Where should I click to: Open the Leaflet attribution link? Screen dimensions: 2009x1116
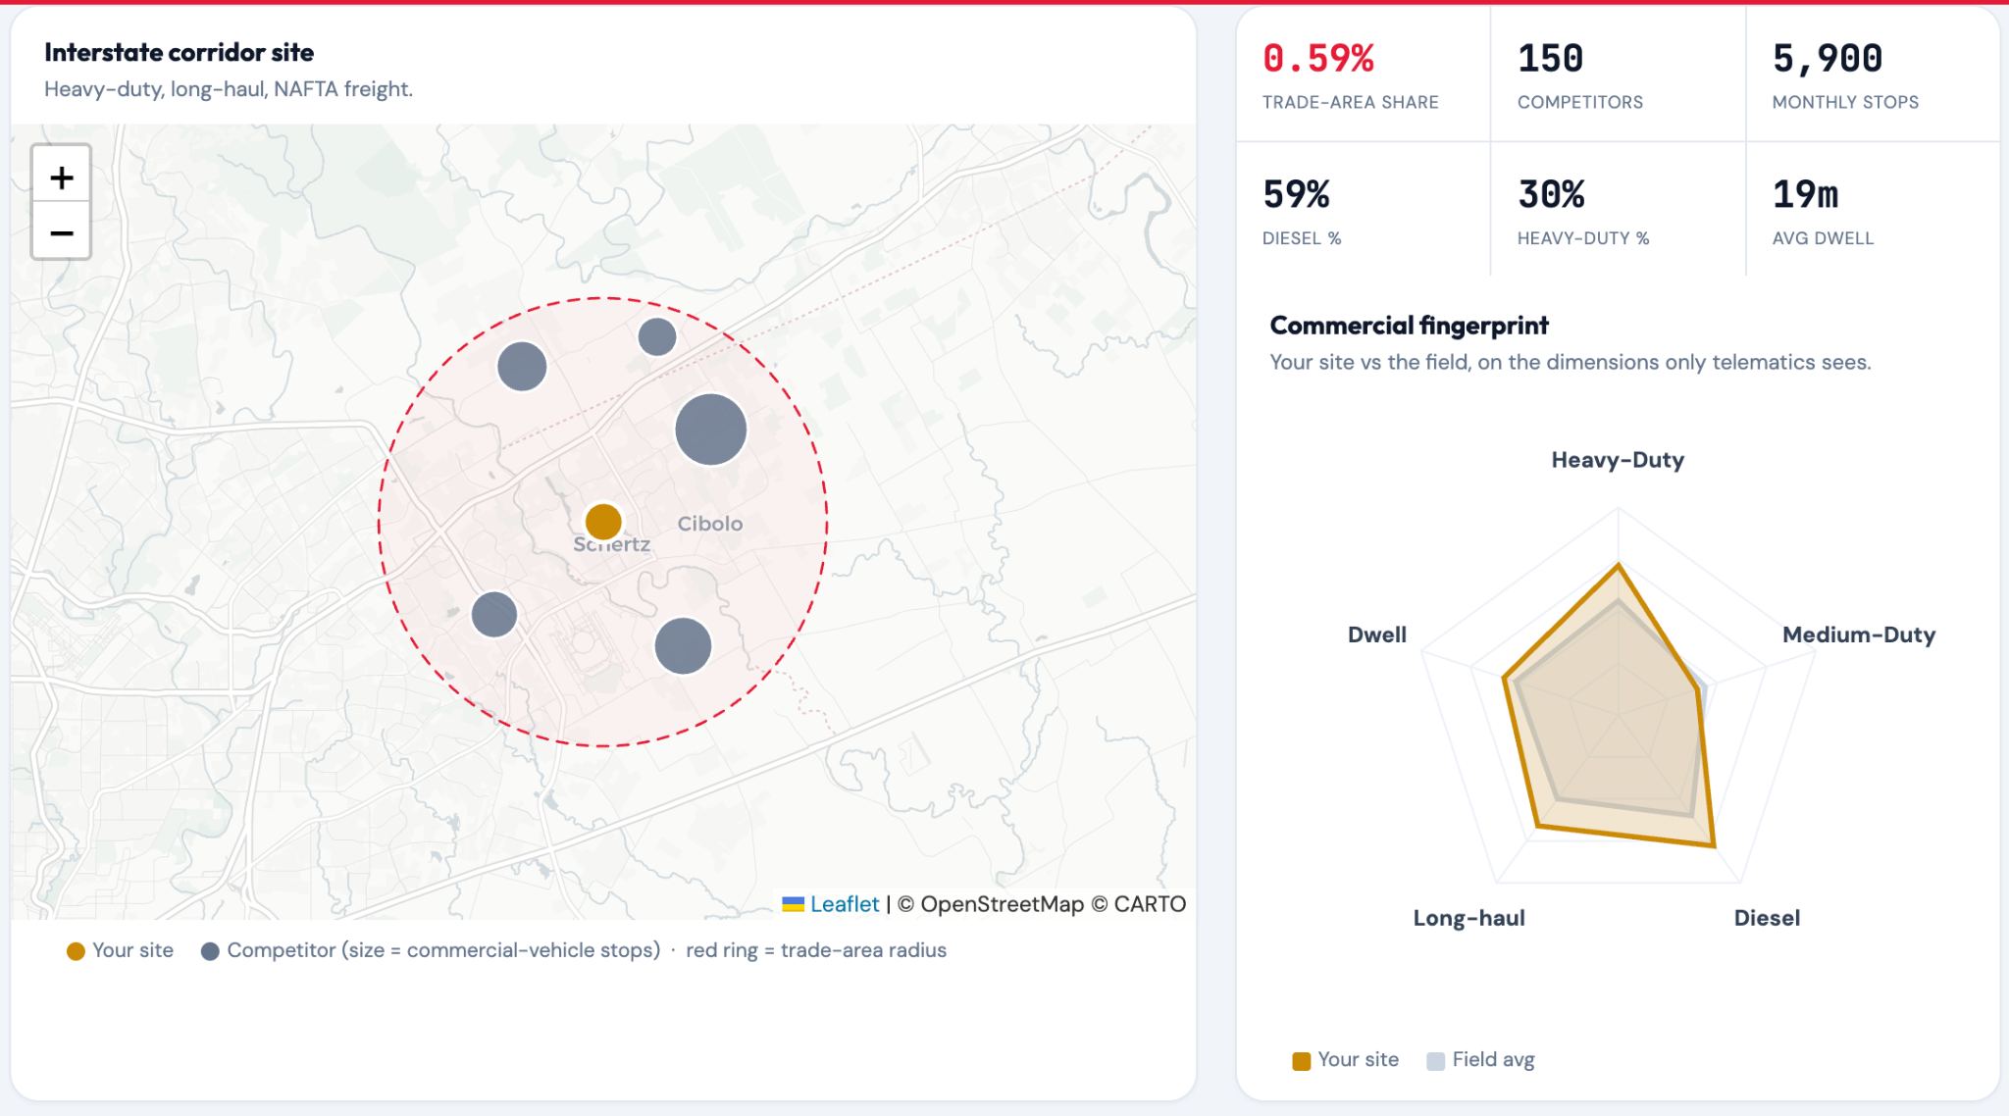pos(844,904)
